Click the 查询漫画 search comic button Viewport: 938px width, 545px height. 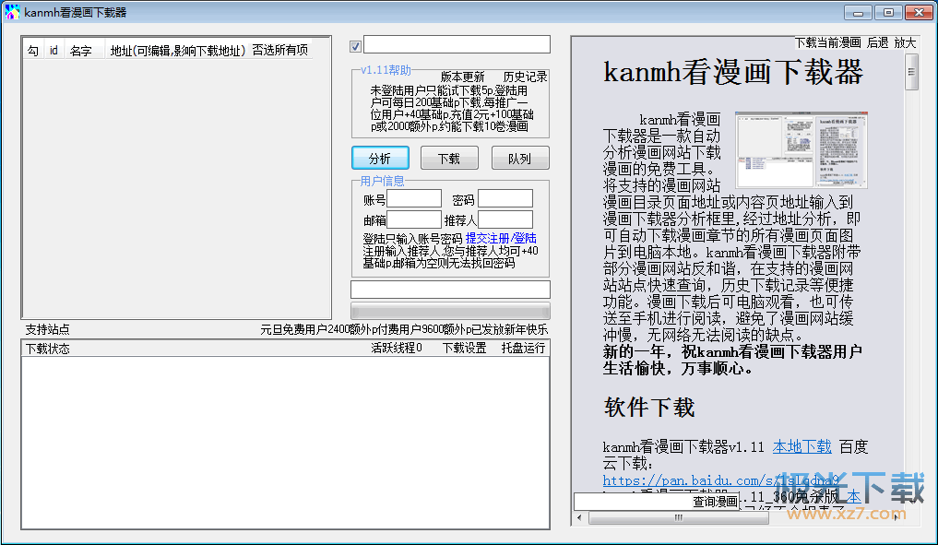pos(716,502)
